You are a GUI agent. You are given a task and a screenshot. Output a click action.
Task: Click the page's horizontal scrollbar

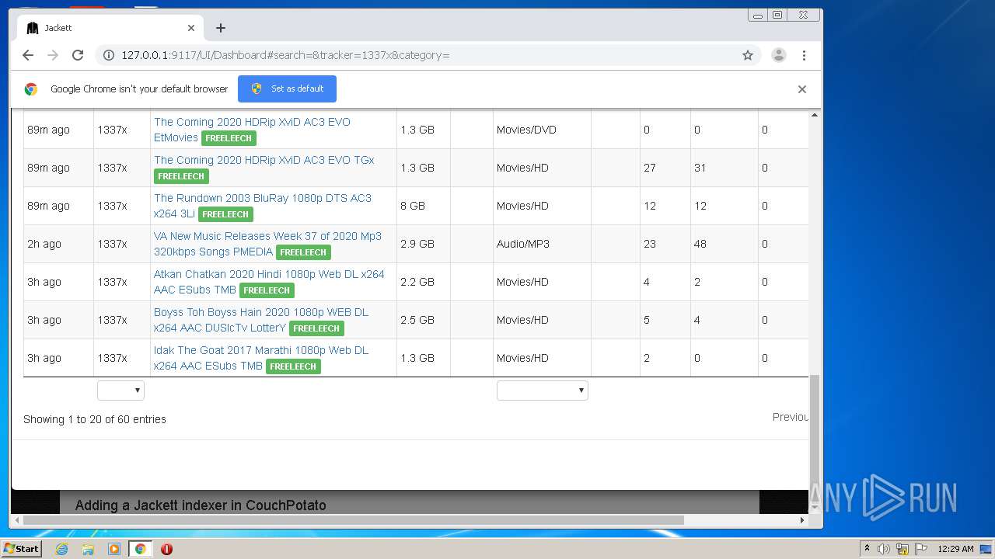(x=354, y=520)
